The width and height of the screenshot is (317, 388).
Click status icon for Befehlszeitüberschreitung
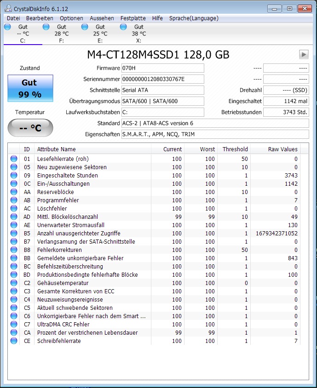click(x=14, y=266)
